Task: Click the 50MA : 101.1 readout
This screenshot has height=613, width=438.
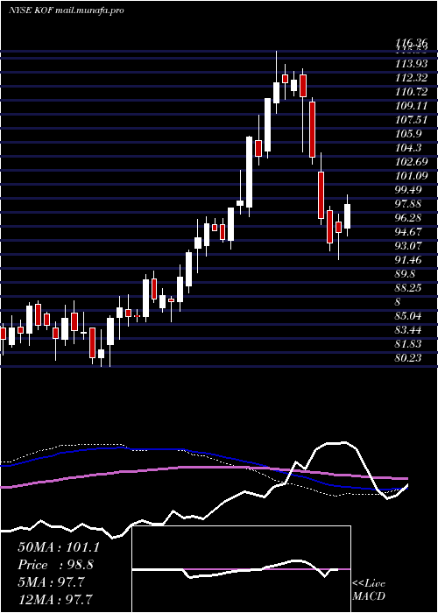Action: (59, 547)
